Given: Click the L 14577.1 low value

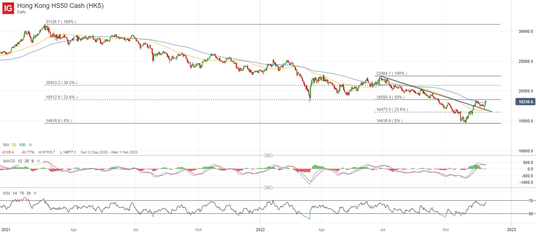Looking at the screenshot, I should [x=68, y=152].
